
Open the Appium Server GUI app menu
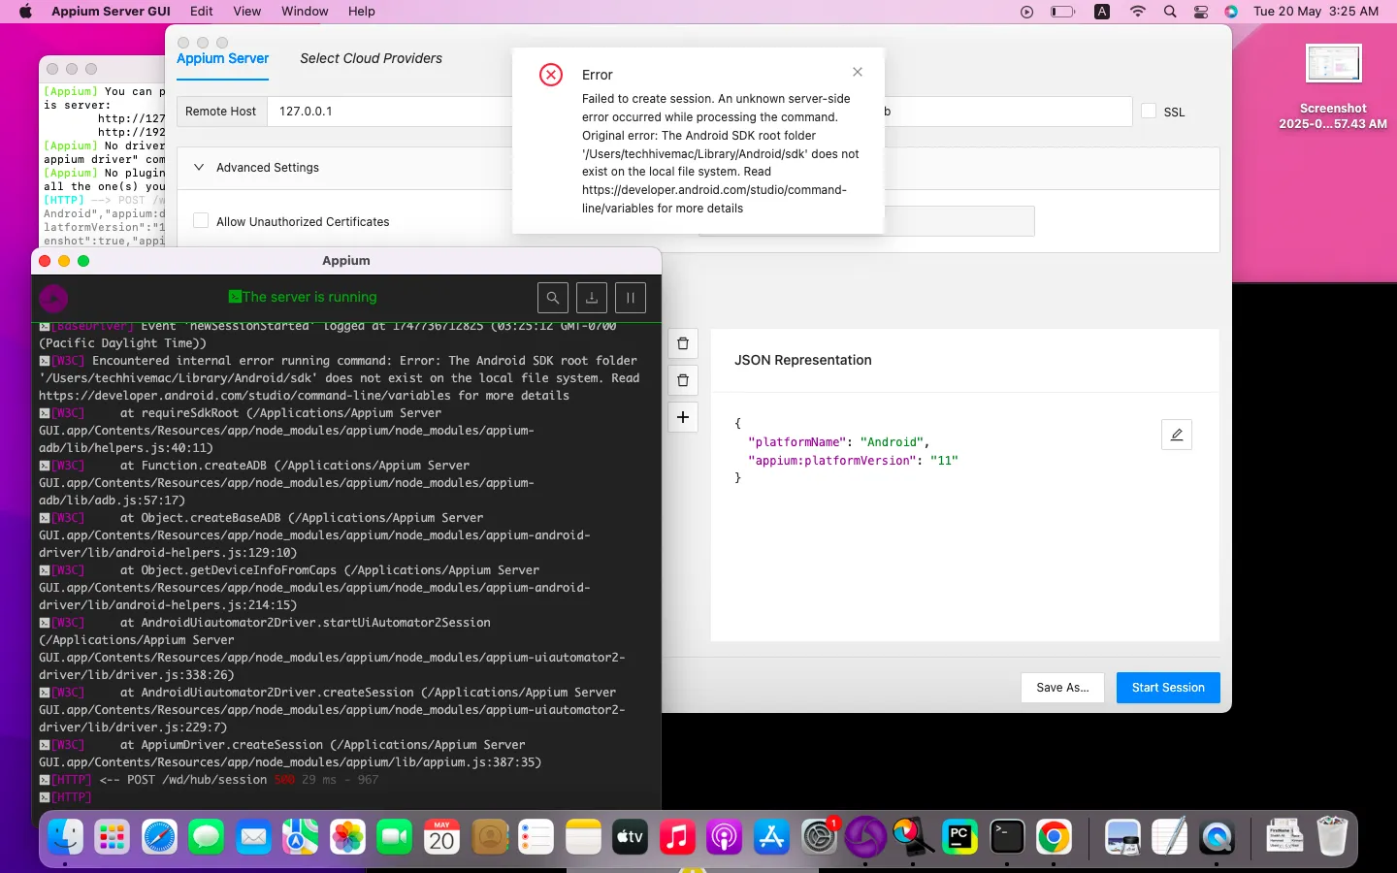point(111,12)
